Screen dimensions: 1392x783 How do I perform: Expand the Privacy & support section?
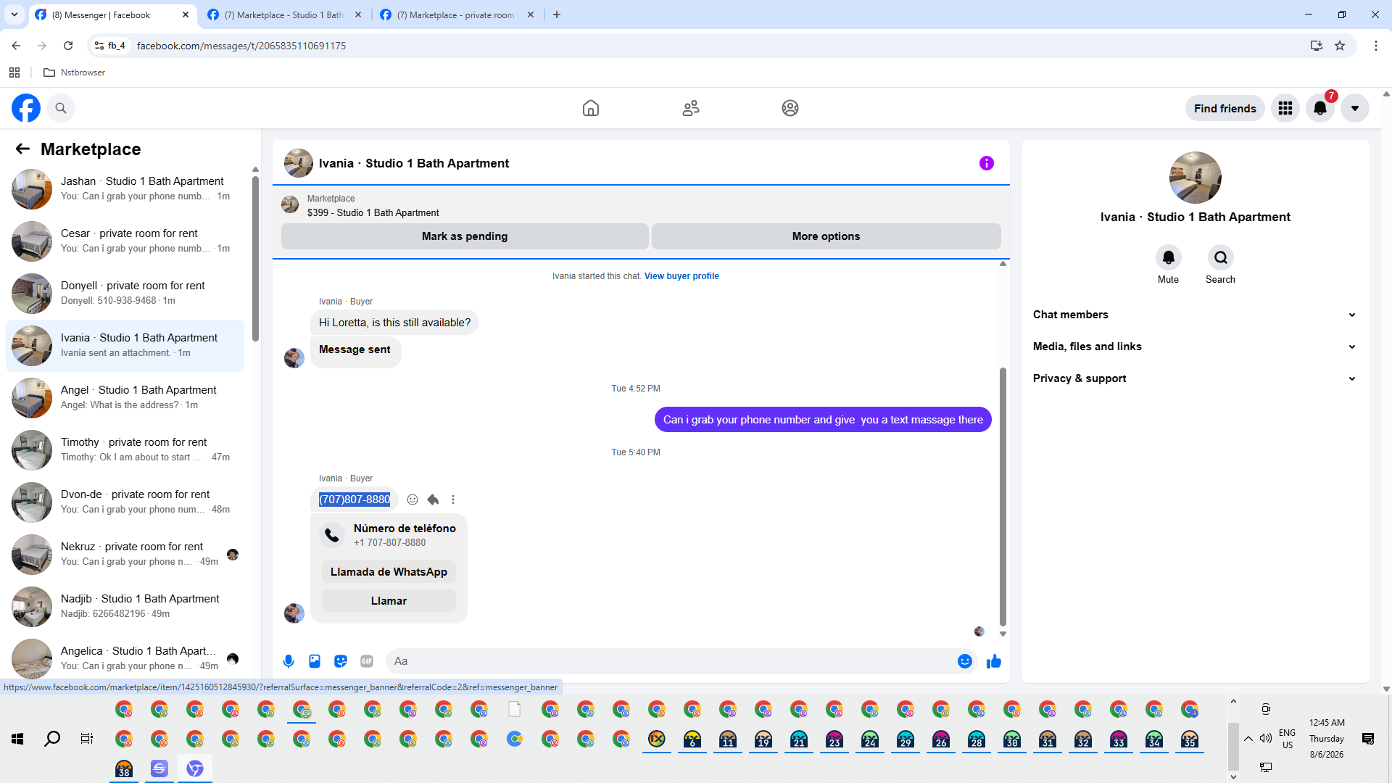tap(1194, 378)
